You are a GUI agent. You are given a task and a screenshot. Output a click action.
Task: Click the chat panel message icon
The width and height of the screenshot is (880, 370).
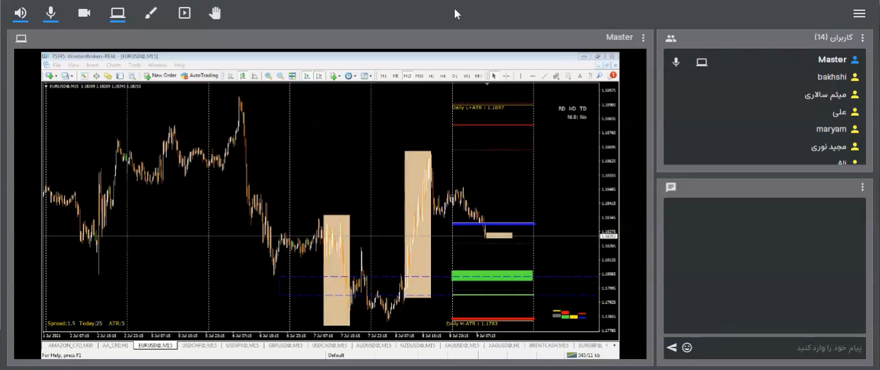pyautogui.click(x=671, y=187)
